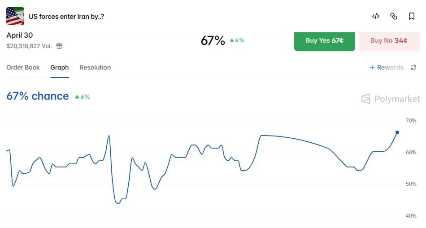Click the US-Iran flag market thumbnail

(15, 16)
